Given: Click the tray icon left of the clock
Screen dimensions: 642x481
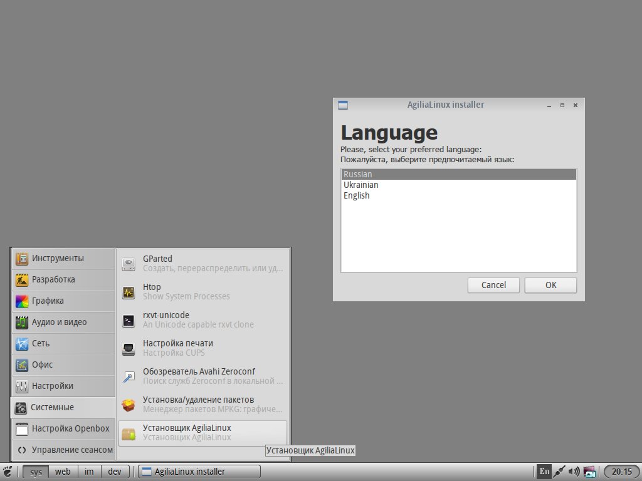Looking at the screenshot, I should (x=589, y=472).
